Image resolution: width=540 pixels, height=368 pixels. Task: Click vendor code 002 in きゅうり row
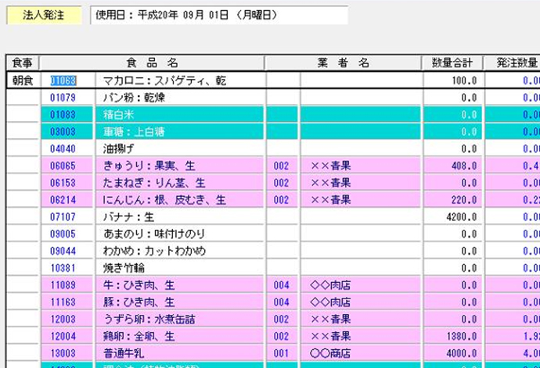(282, 166)
